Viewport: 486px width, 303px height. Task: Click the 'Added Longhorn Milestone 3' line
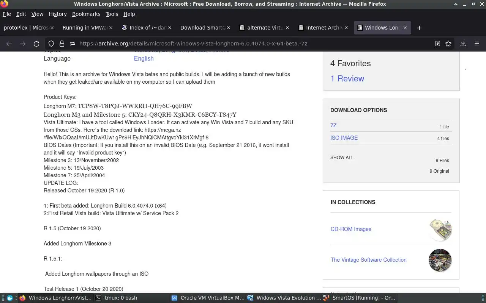[77, 244]
